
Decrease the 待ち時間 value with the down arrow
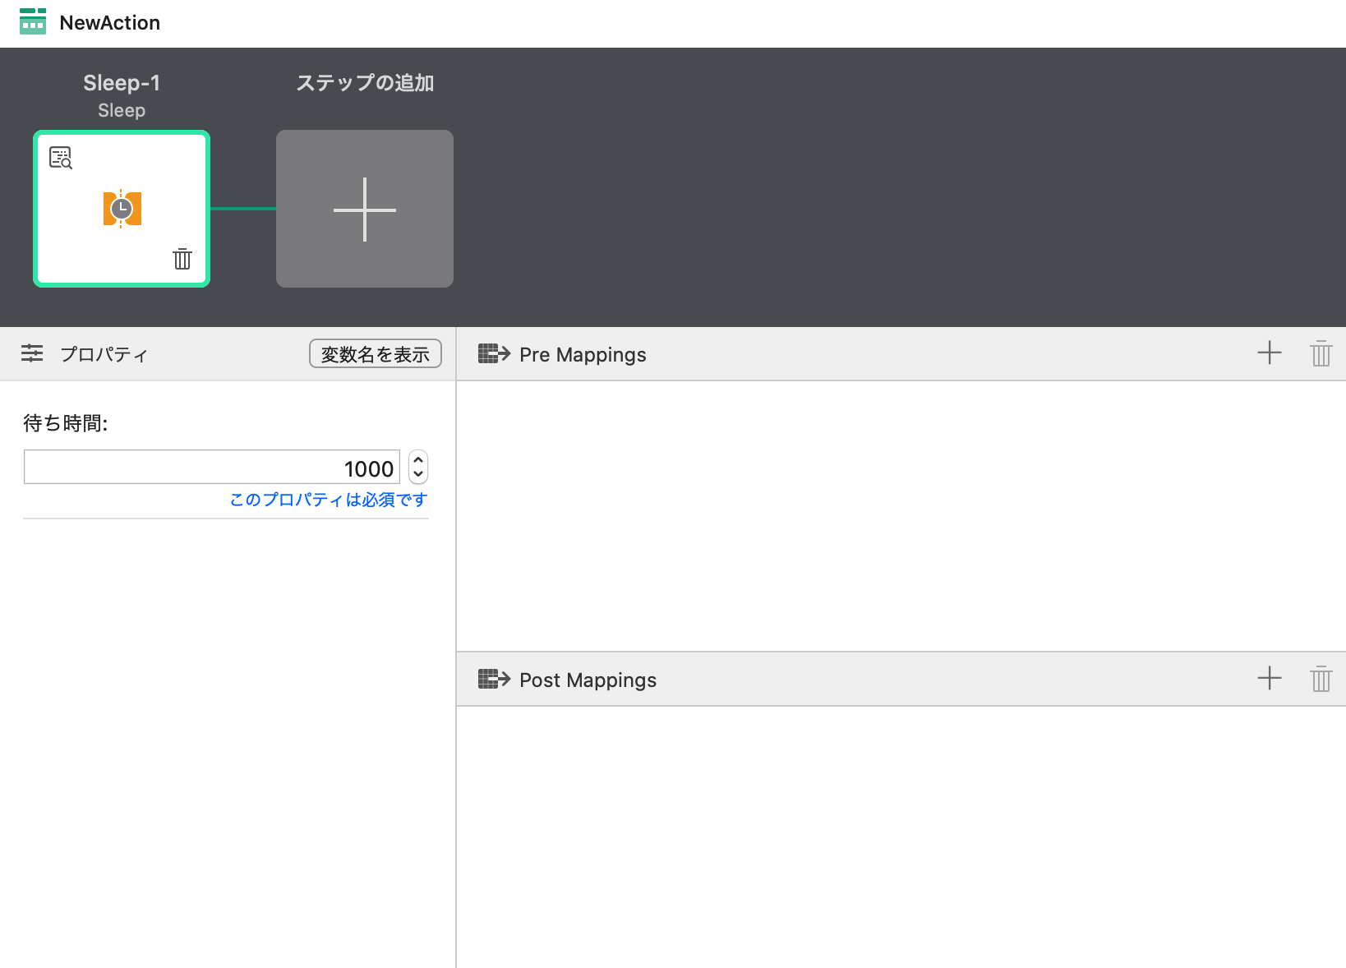coord(418,474)
